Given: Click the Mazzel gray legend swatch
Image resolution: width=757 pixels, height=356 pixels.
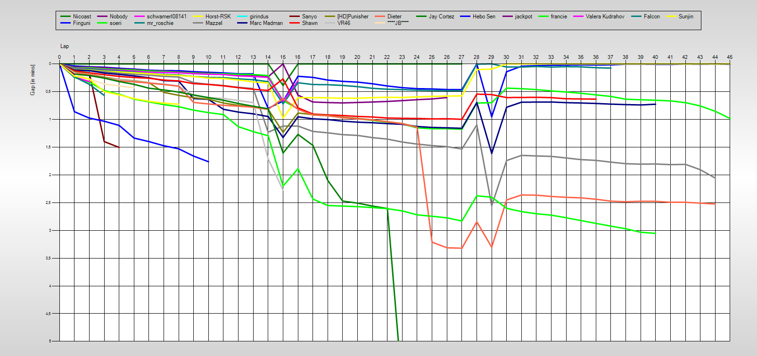Looking at the screenshot, I should pyautogui.click(x=198, y=23).
